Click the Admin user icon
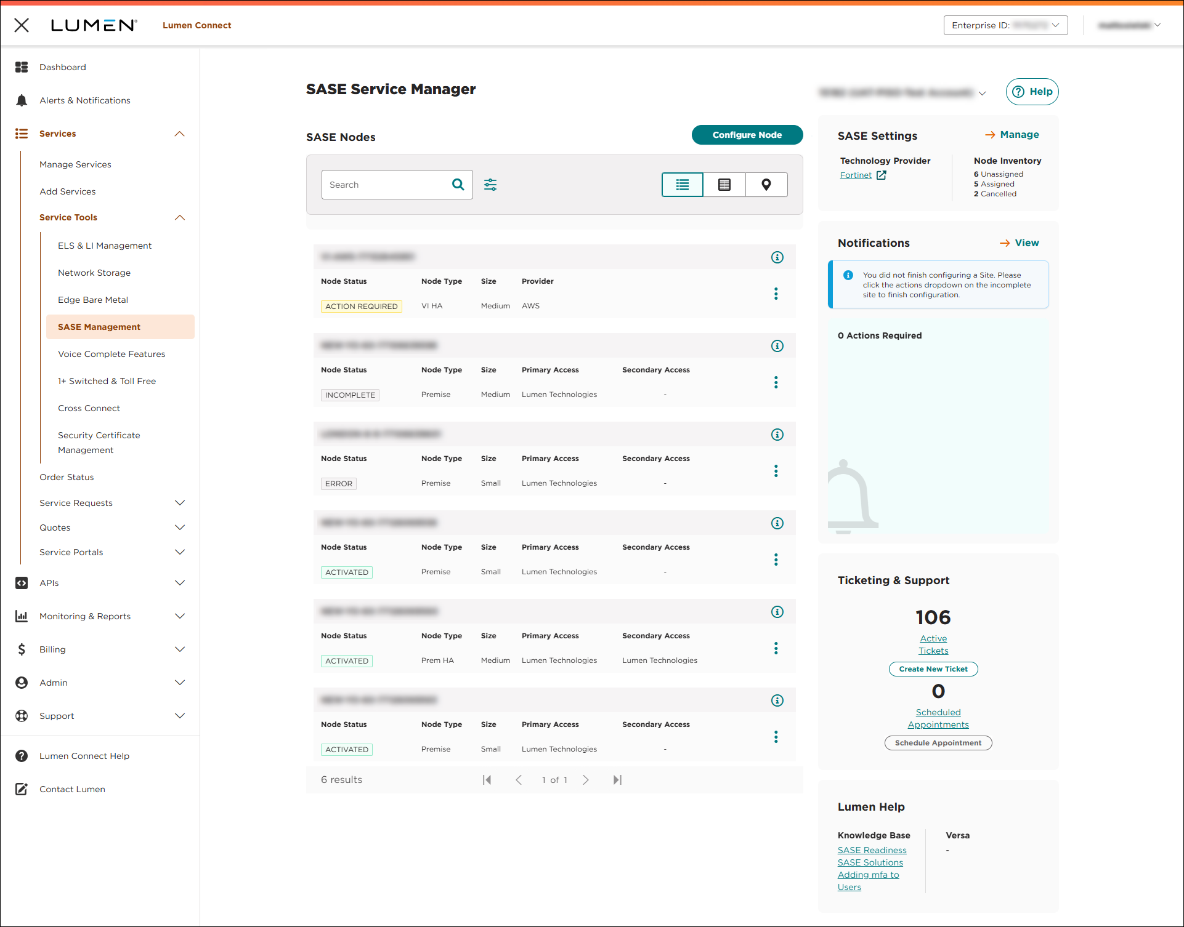The height and width of the screenshot is (927, 1184). [22, 683]
